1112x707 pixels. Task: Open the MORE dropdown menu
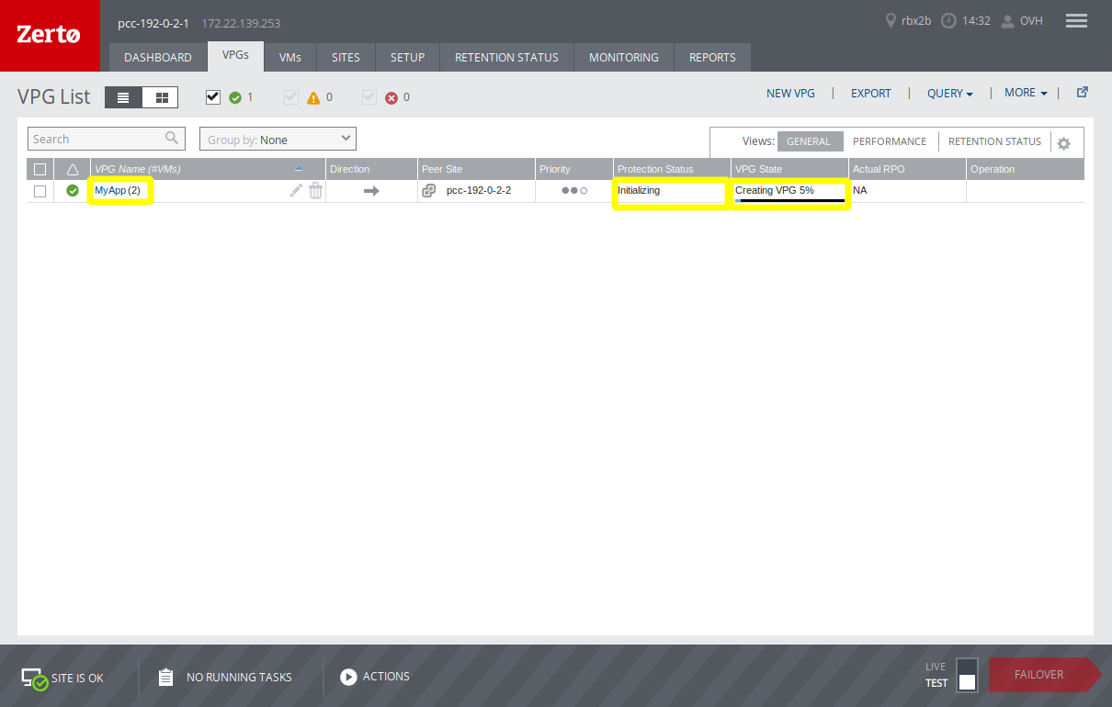point(1025,93)
